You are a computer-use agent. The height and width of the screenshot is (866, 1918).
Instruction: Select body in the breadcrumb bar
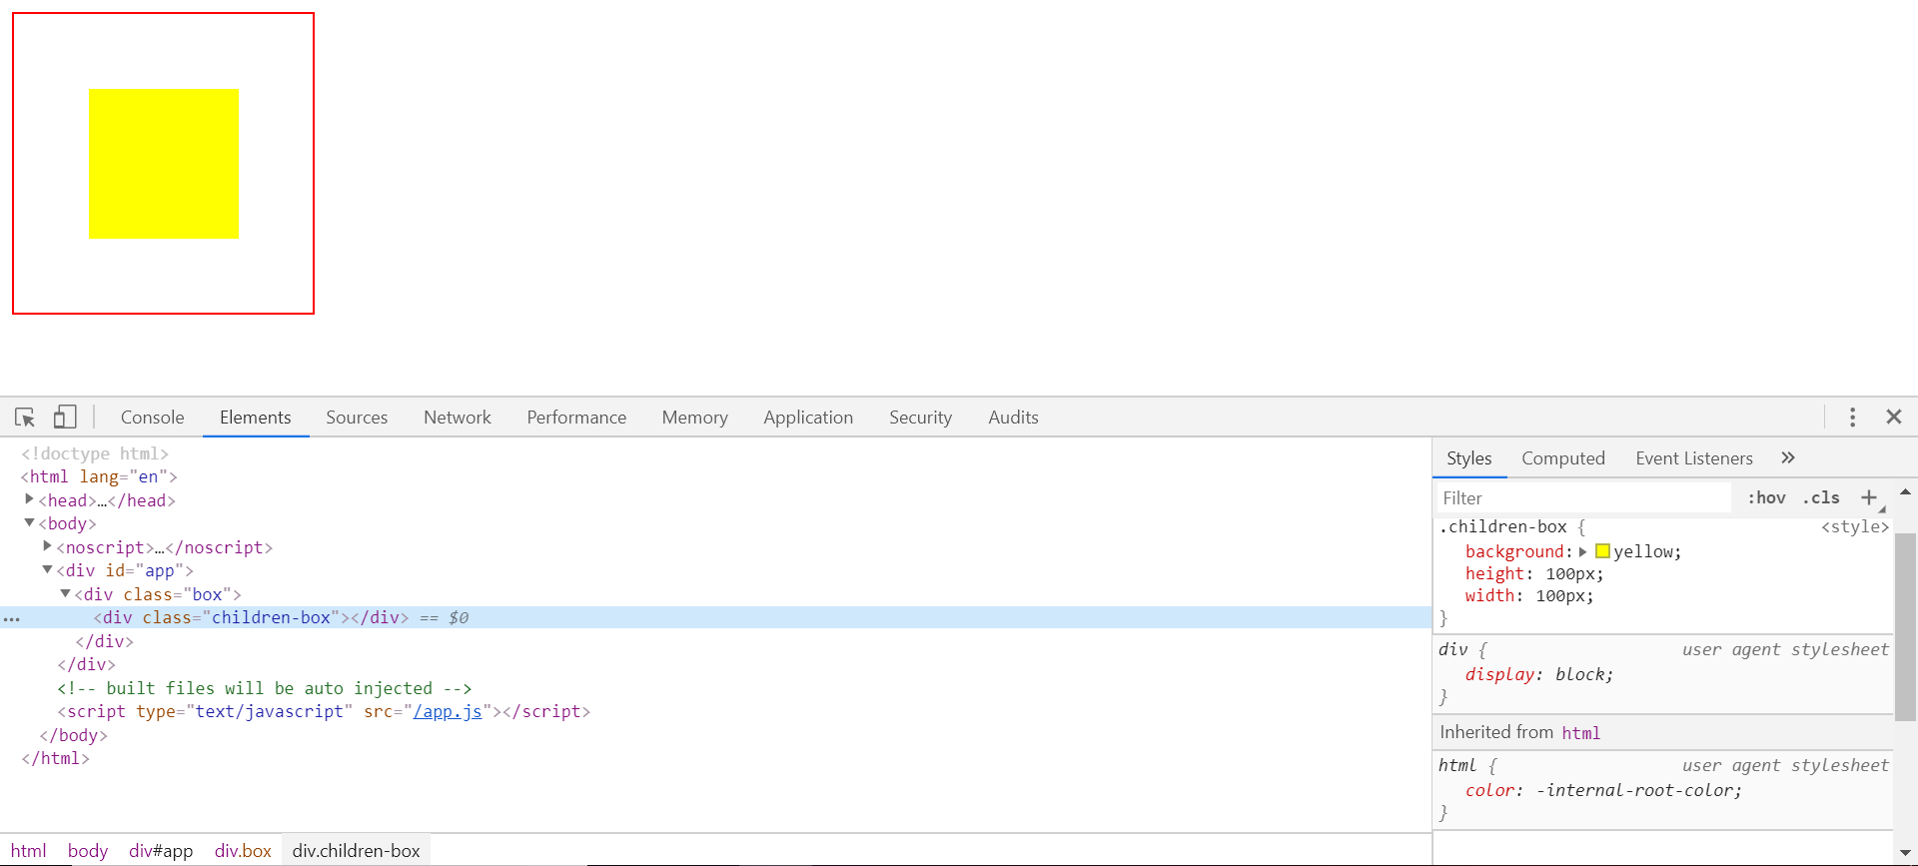tap(88, 851)
